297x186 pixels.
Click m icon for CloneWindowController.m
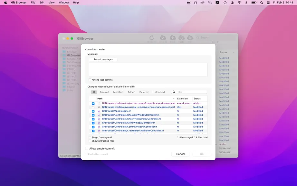pos(99,123)
